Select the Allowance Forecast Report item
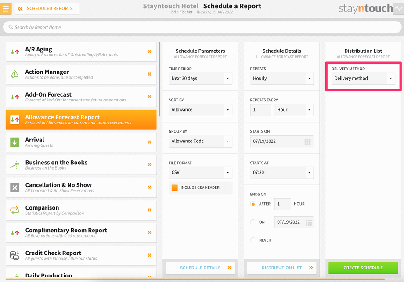The width and height of the screenshot is (404, 282). (81, 119)
